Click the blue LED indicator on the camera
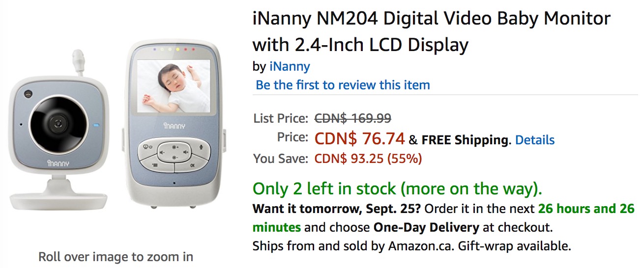This screenshot has height=268, width=642. click(x=96, y=125)
